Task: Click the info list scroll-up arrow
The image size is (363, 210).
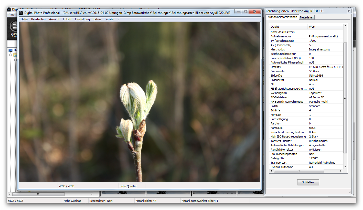Action: (x=345, y=26)
